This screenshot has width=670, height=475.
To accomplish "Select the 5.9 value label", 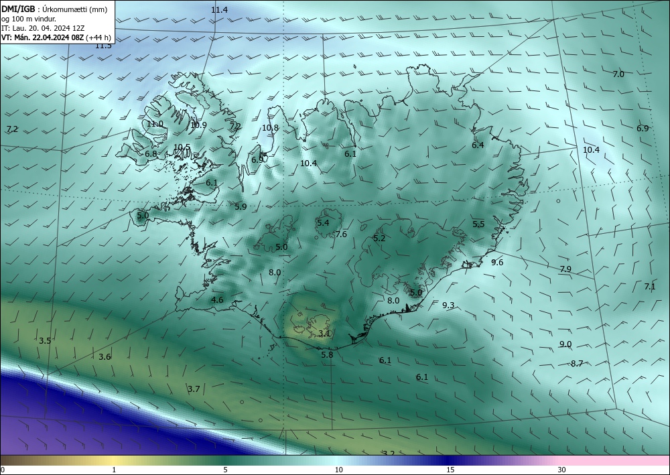I will click(x=241, y=207).
